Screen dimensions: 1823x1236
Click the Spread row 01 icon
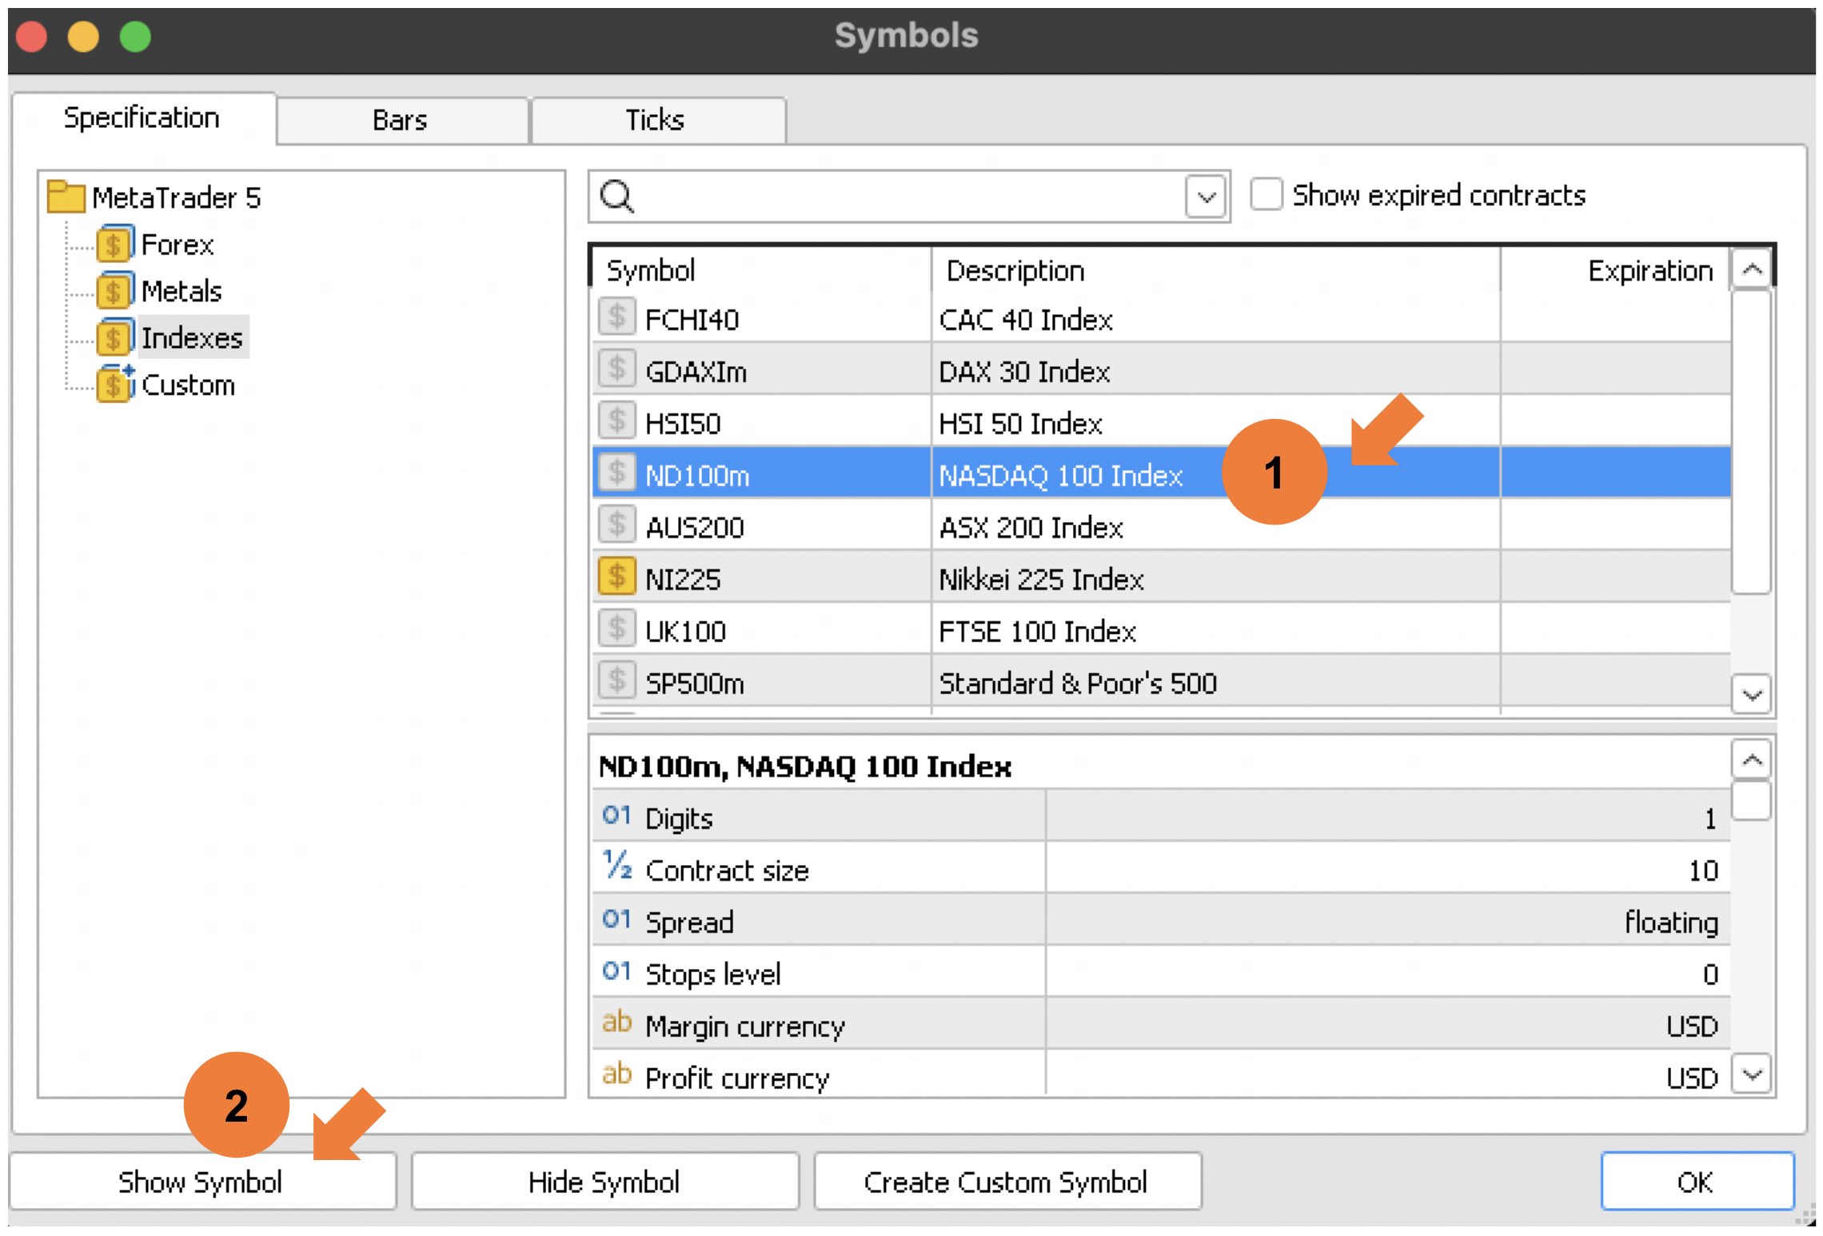[x=616, y=919]
